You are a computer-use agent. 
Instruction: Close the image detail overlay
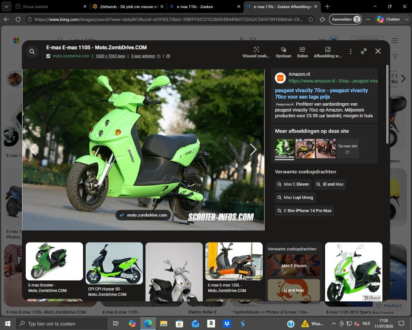pyautogui.click(x=378, y=51)
